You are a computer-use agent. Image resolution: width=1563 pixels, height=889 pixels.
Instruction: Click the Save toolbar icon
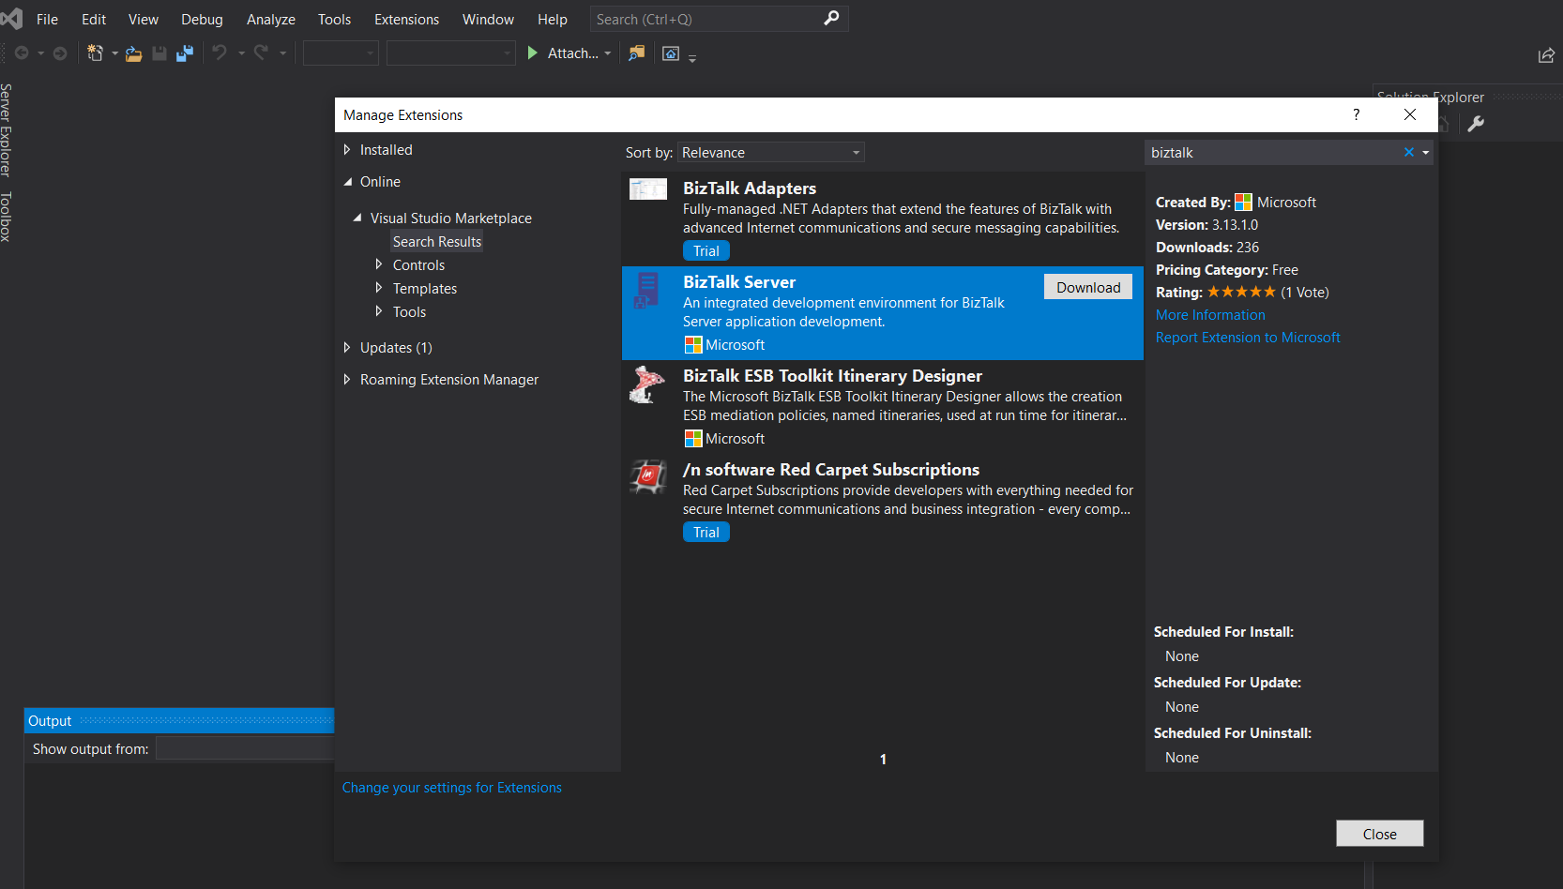tap(159, 53)
